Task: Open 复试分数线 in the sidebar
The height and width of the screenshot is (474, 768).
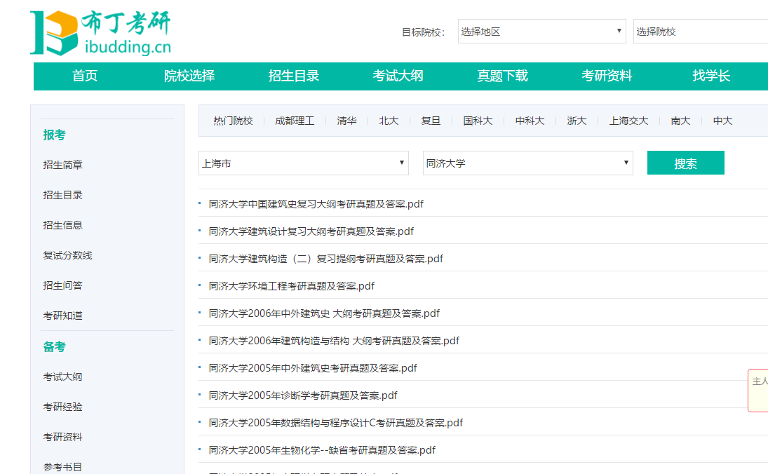Action: coord(67,256)
